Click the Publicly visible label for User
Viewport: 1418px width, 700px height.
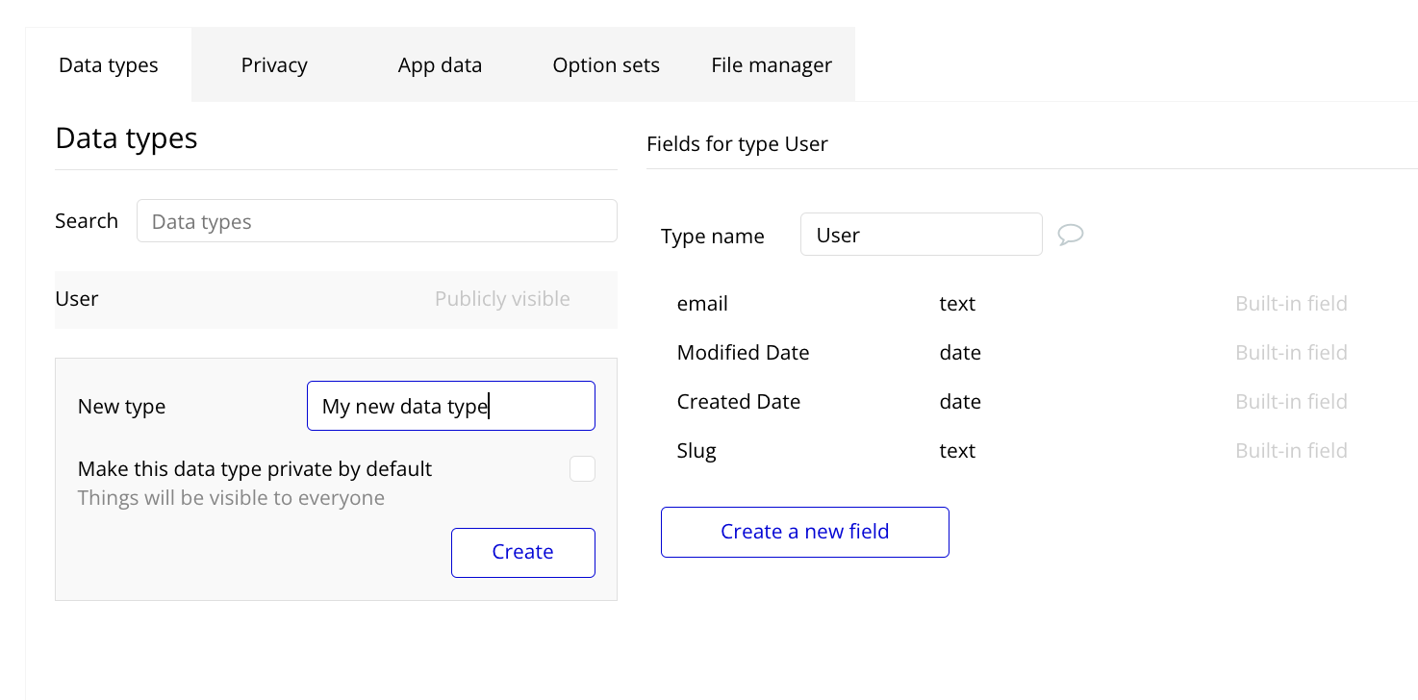pos(502,299)
